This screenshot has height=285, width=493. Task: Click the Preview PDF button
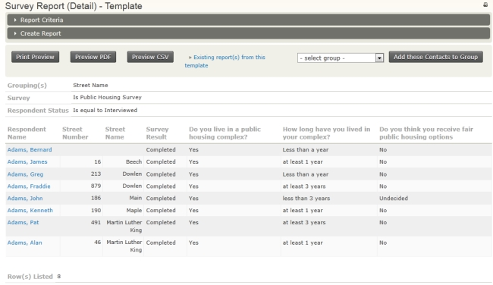(x=93, y=57)
